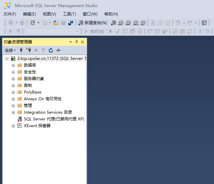Click the Cut scissors icon
214x184 pixels.
click(x=153, y=23)
